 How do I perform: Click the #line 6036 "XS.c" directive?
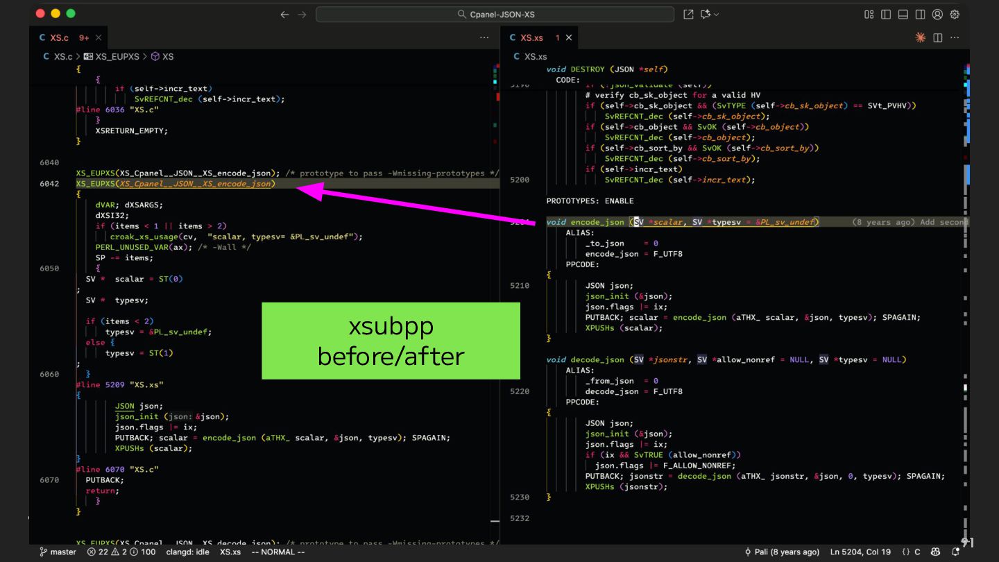coord(117,110)
